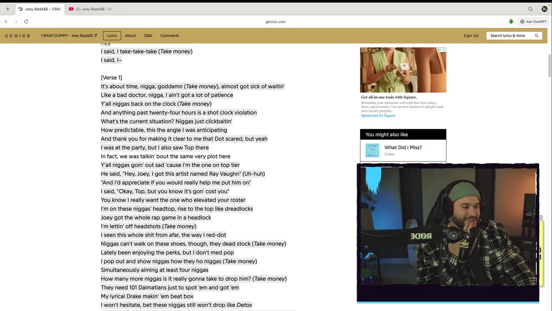Select the Comments tab
Image resolution: width=552 pixels, height=311 pixels.
click(169, 35)
